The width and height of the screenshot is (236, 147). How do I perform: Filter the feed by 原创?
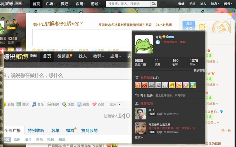[x=17, y=140]
